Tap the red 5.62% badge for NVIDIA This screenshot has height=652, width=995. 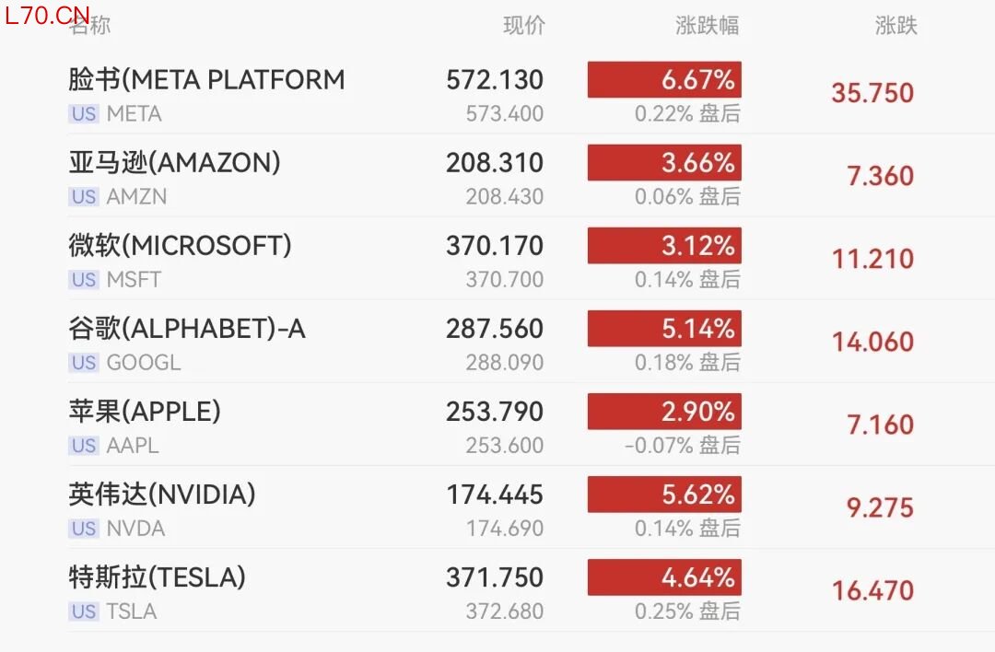tap(664, 495)
